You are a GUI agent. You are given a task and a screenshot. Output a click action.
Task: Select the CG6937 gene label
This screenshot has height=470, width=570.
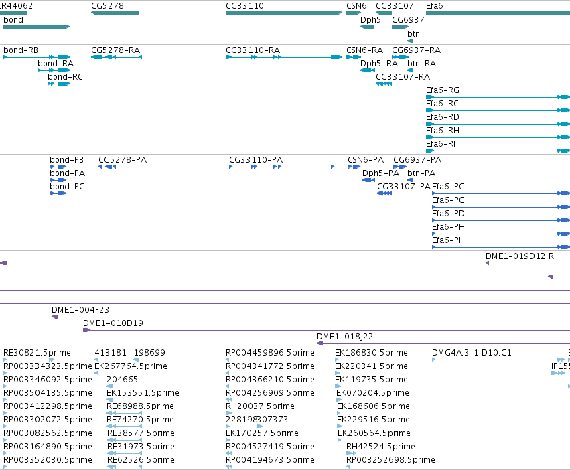(x=408, y=20)
